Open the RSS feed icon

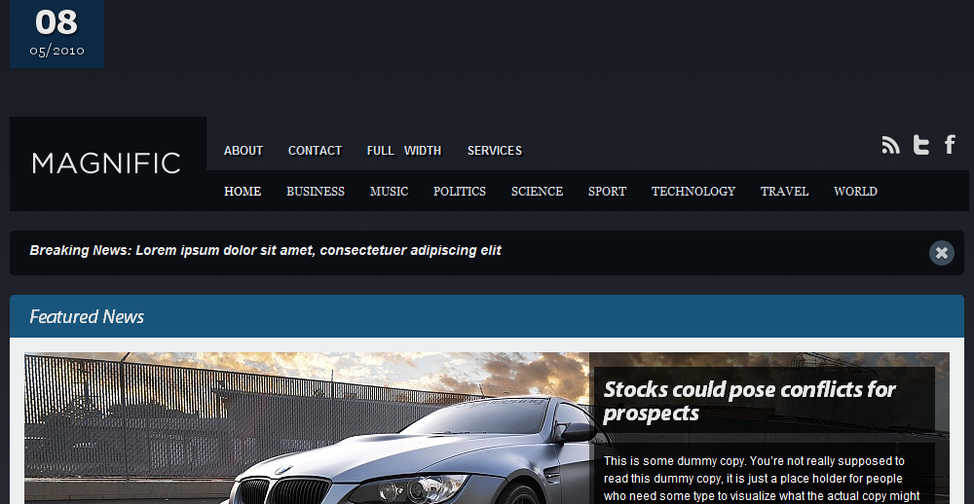(891, 145)
